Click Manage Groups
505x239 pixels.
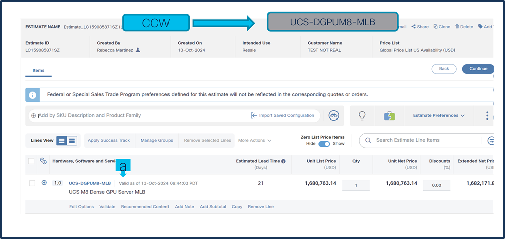pos(157,140)
